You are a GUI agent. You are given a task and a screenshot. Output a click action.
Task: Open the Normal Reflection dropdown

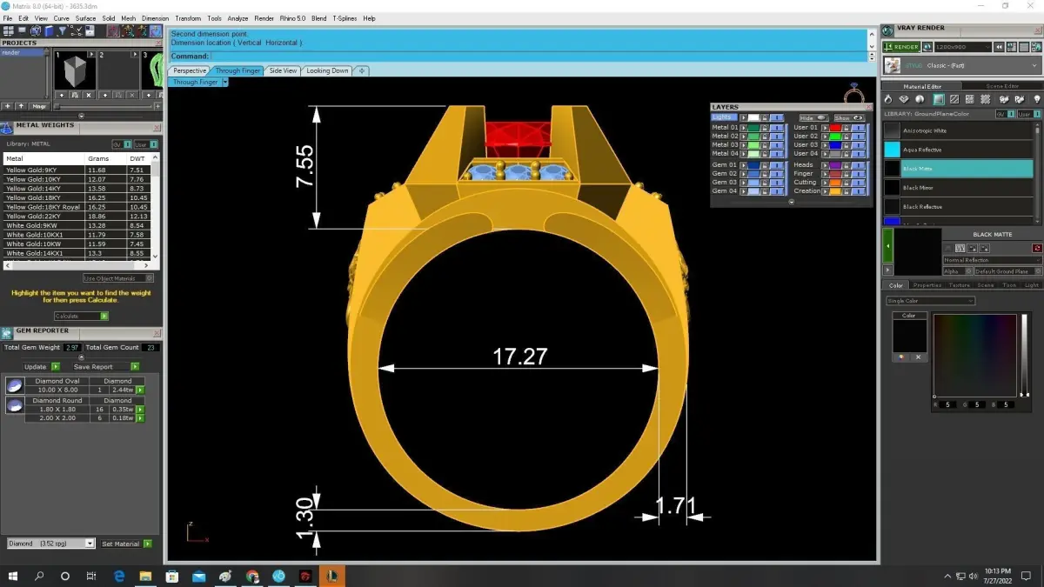(x=993, y=260)
